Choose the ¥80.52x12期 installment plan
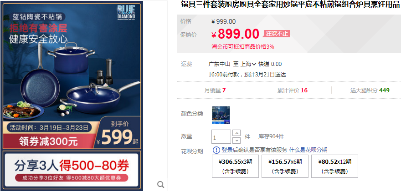This screenshot has width=401, height=191. [334, 166]
